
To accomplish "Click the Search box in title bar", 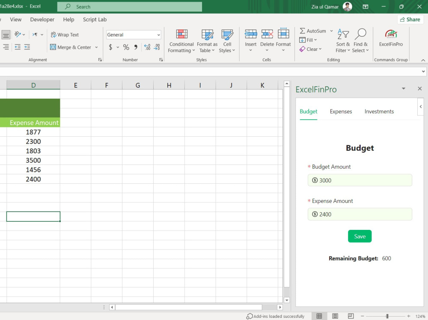I will 129,6.
